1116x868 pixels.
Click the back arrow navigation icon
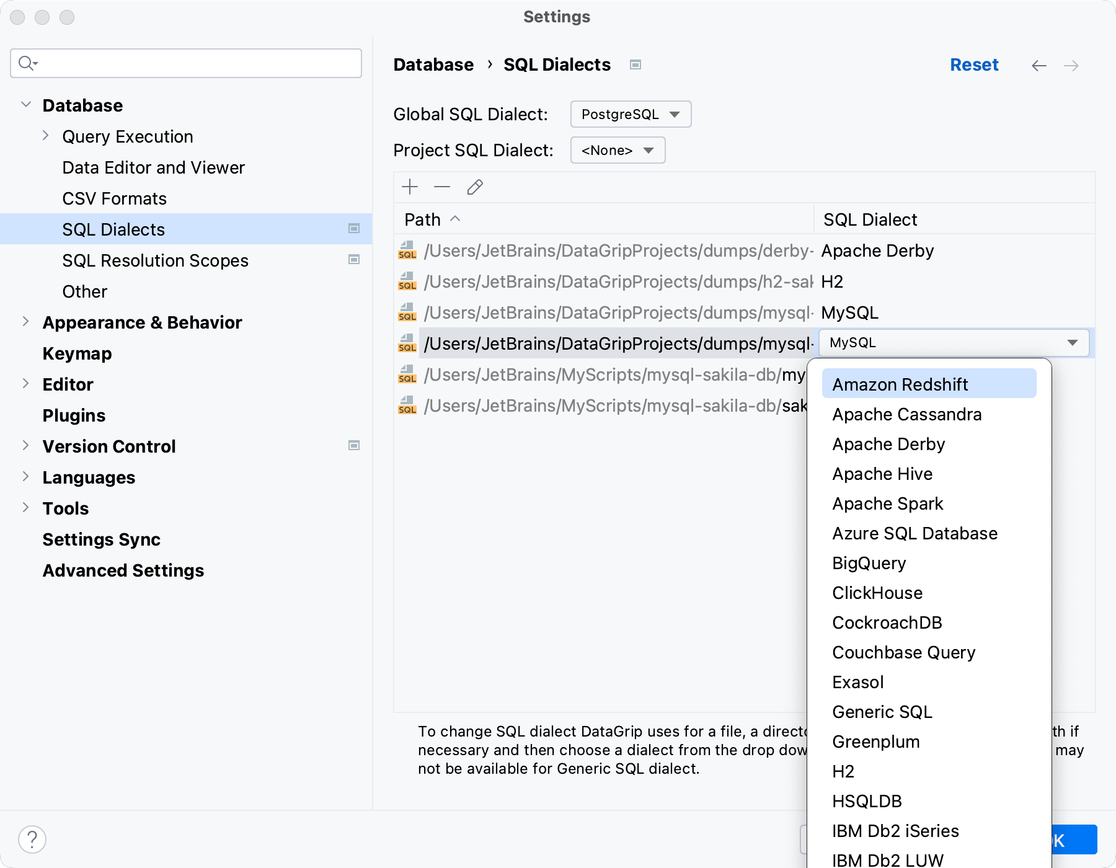point(1039,66)
